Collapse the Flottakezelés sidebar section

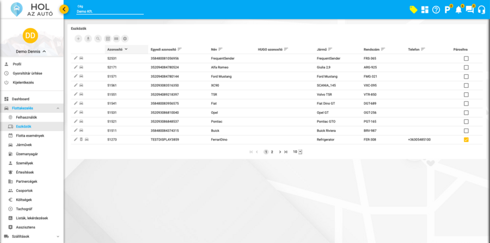58,108
